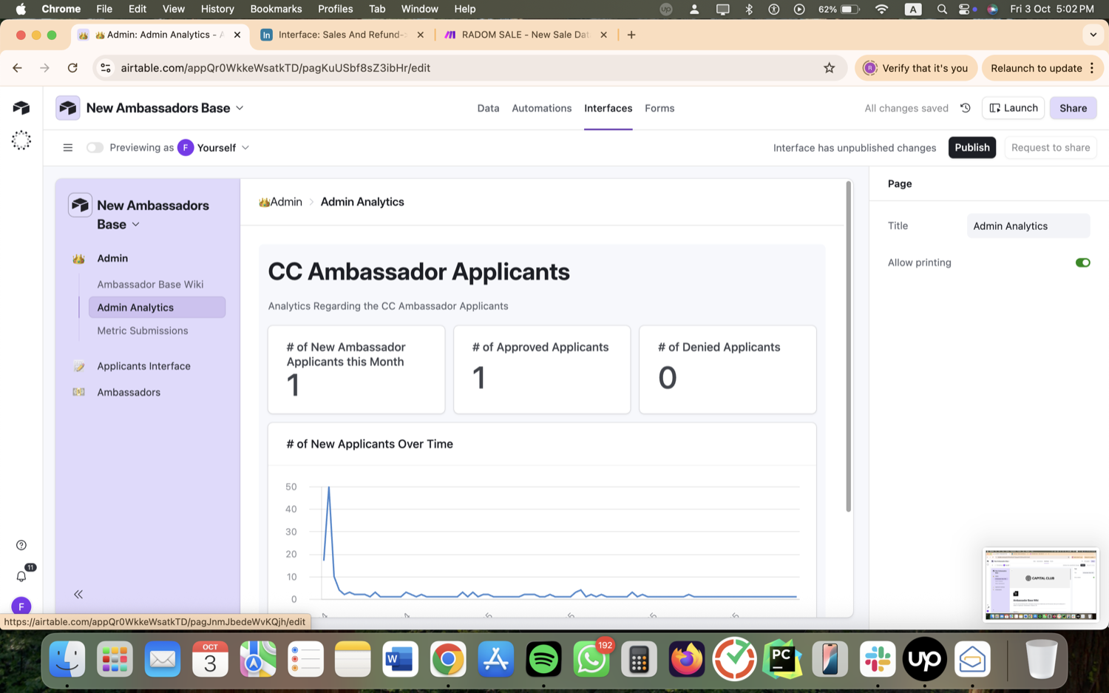Switch to the Automations tab
Viewport: 1109px width, 693px height.
[x=542, y=108]
